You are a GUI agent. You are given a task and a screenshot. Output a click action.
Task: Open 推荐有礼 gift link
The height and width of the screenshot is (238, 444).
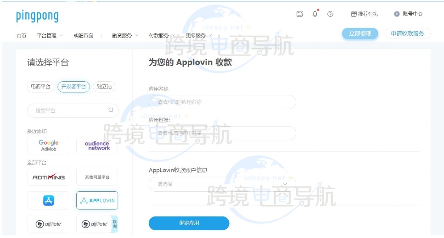(364, 14)
